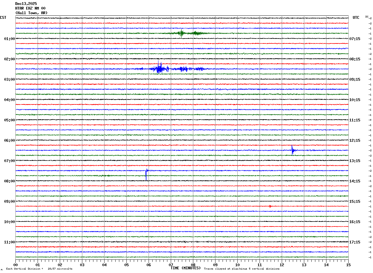Click the HTAR EHZ NM 00 station label
The height and width of the screenshot is (273, 373).
(x=30, y=8)
